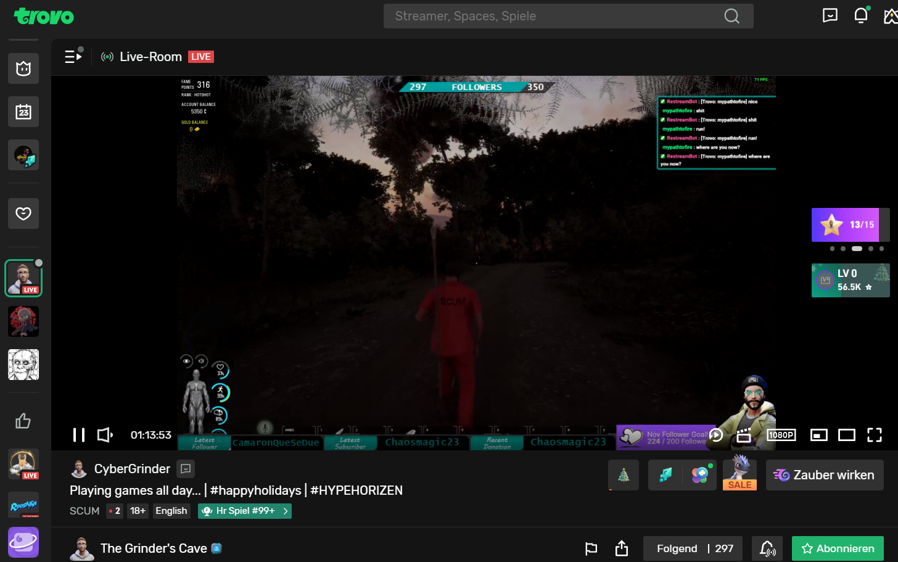Open the teal gem spell icon
The image size is (898, 562).
665,475
